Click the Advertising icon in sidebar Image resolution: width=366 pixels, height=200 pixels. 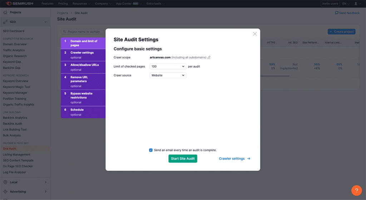point(5,191)
